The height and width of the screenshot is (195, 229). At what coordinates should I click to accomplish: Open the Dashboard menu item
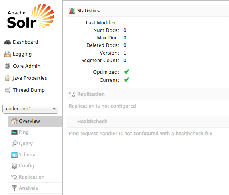32,42
